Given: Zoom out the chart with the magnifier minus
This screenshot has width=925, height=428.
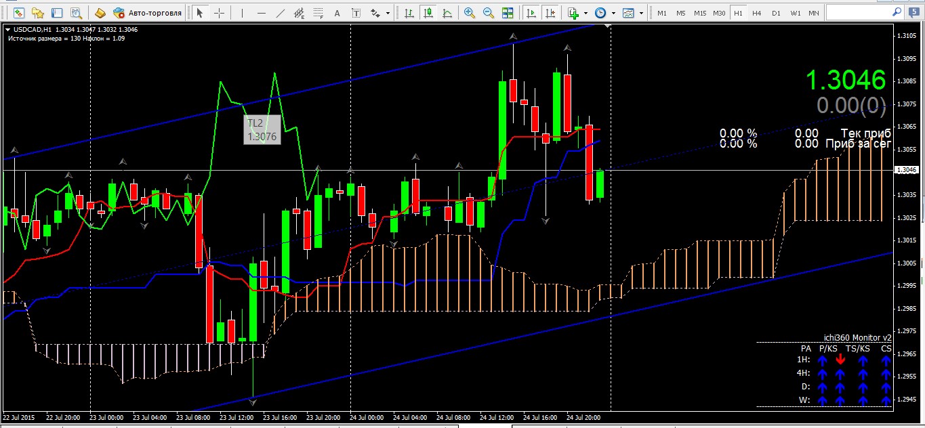Looking at the screenshot, I should (489, 13).
